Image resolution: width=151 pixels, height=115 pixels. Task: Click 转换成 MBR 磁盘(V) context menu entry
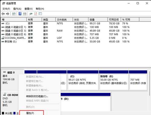pos(37,101)
